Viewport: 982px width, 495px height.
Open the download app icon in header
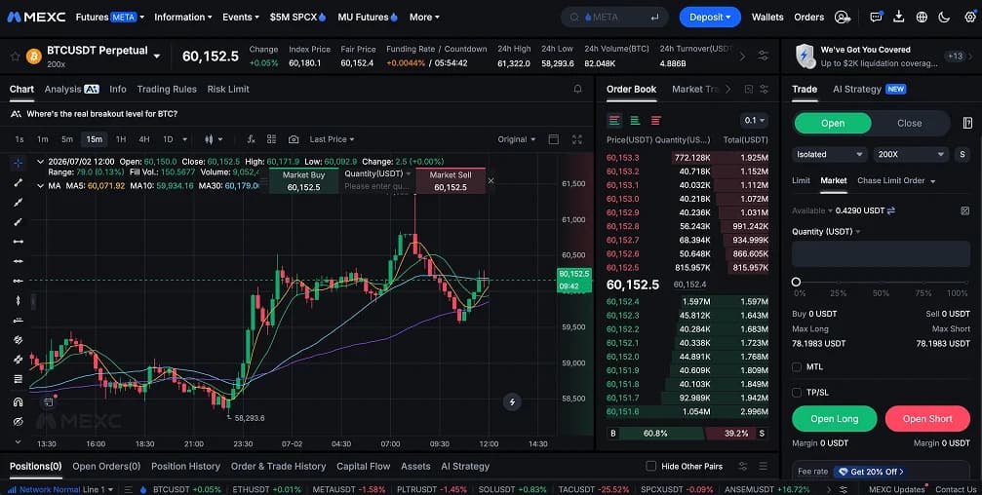coord(899,17)
